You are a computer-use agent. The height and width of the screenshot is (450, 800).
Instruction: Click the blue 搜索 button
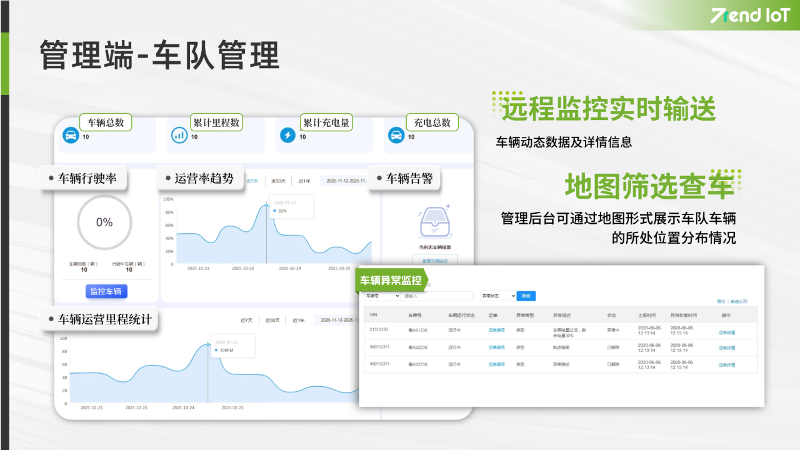click(526, 296)
